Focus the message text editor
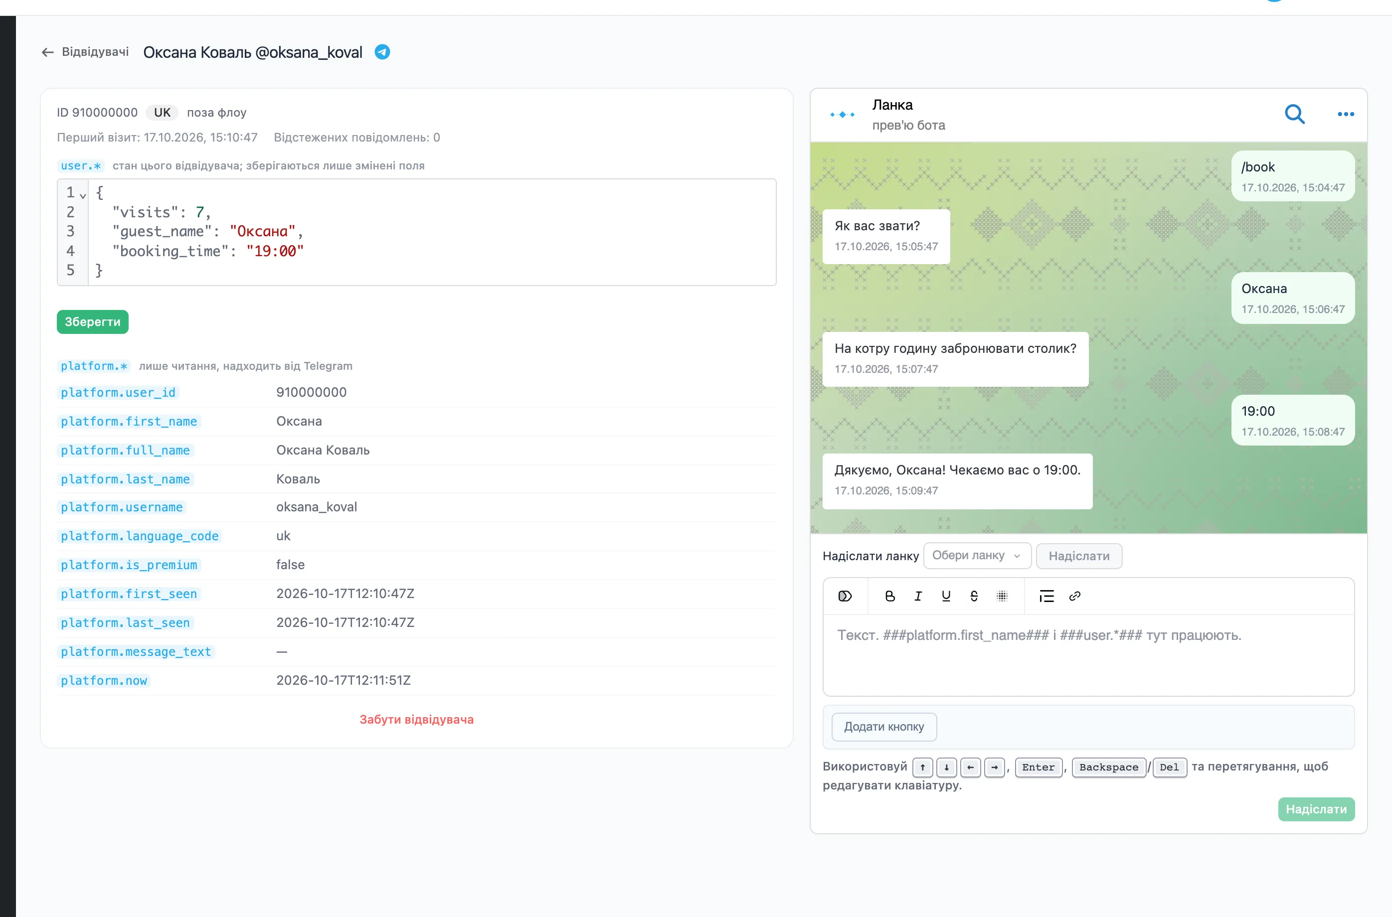Image resolution: width=1392 pixels, height=917 pixels. pyautogui.click(x=1088, y=655)
